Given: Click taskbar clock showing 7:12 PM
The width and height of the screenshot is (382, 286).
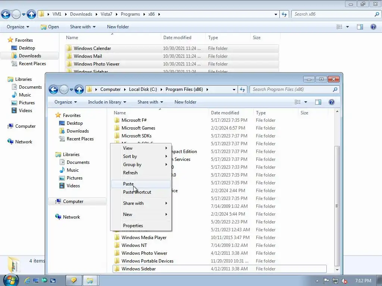Looking at the screenshot, I should tap(363, 281).
